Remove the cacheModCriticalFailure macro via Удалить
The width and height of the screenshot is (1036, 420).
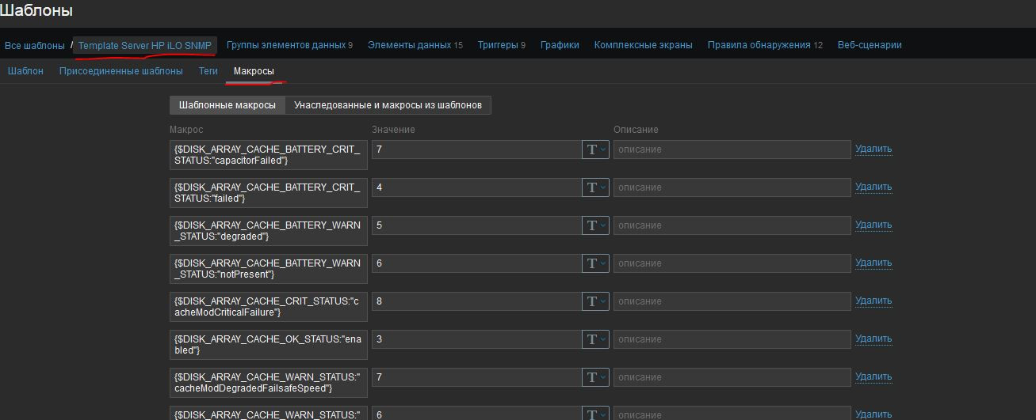873,301
